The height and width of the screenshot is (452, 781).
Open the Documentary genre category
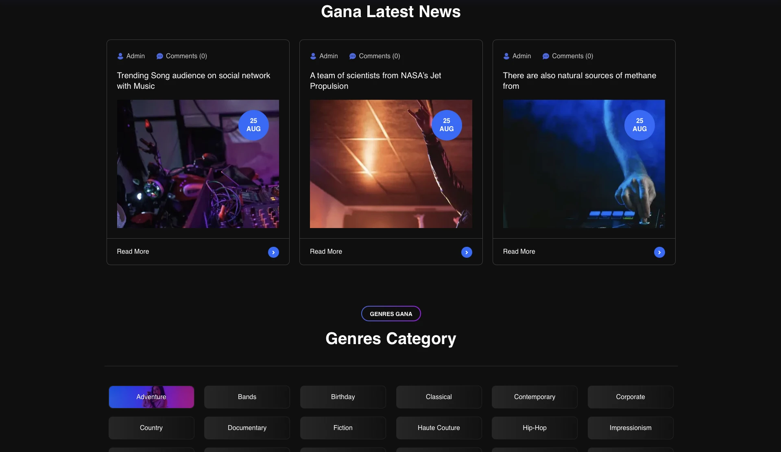click(x=247, y=428)
